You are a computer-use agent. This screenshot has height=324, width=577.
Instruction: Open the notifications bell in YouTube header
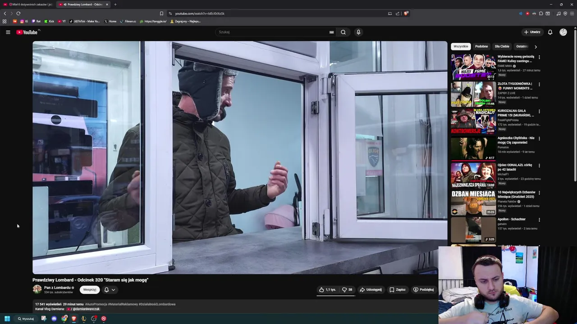550,32
